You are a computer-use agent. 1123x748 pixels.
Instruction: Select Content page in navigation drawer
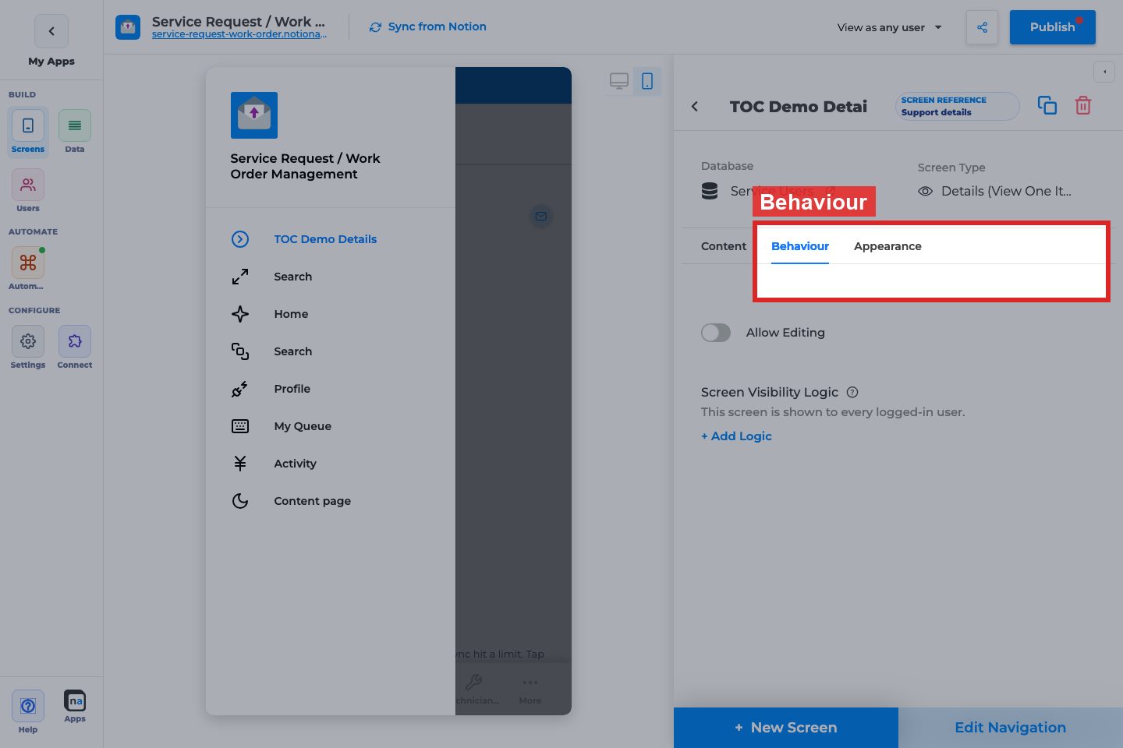pyautogui.click(x=331, y=501)
